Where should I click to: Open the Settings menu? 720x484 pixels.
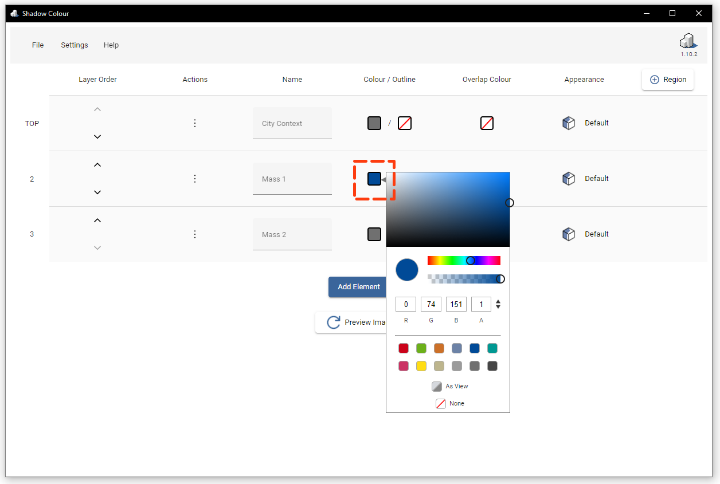[74, 45]
